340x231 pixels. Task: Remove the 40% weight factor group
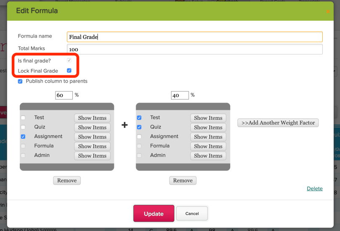pyautogui.click(x=183, y=181)
